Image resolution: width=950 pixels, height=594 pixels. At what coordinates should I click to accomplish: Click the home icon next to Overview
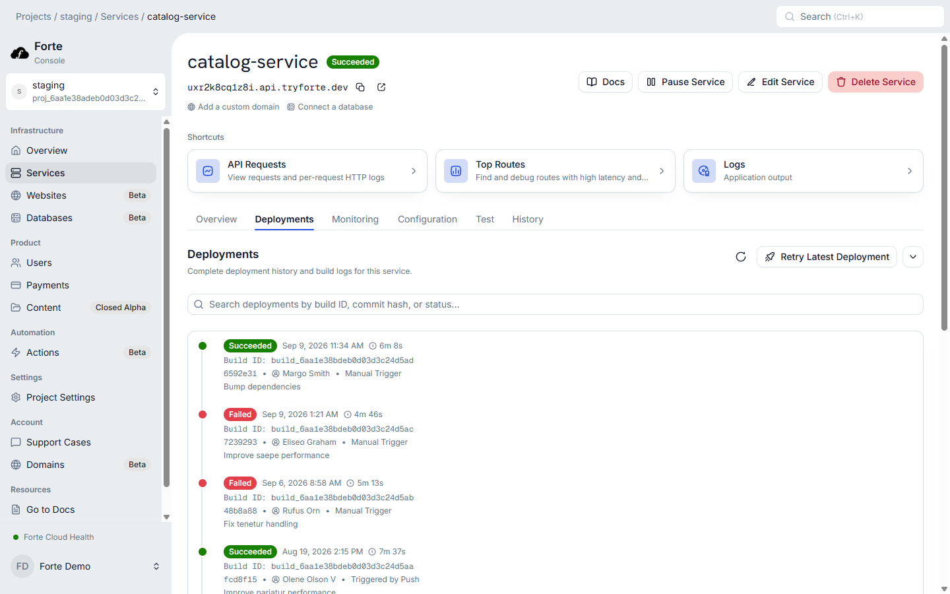click(x=16, y=150)
